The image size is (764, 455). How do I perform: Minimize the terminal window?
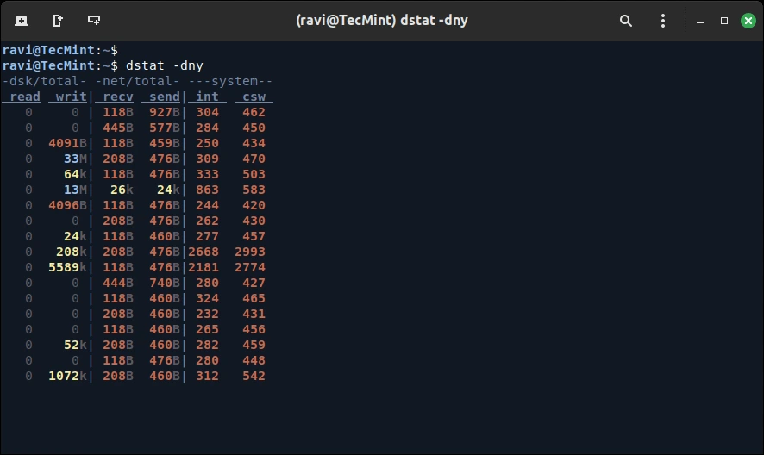click(700, 21)
